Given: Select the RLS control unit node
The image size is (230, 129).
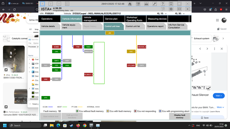Looking at the screenshot, I should tap(46, 65).
